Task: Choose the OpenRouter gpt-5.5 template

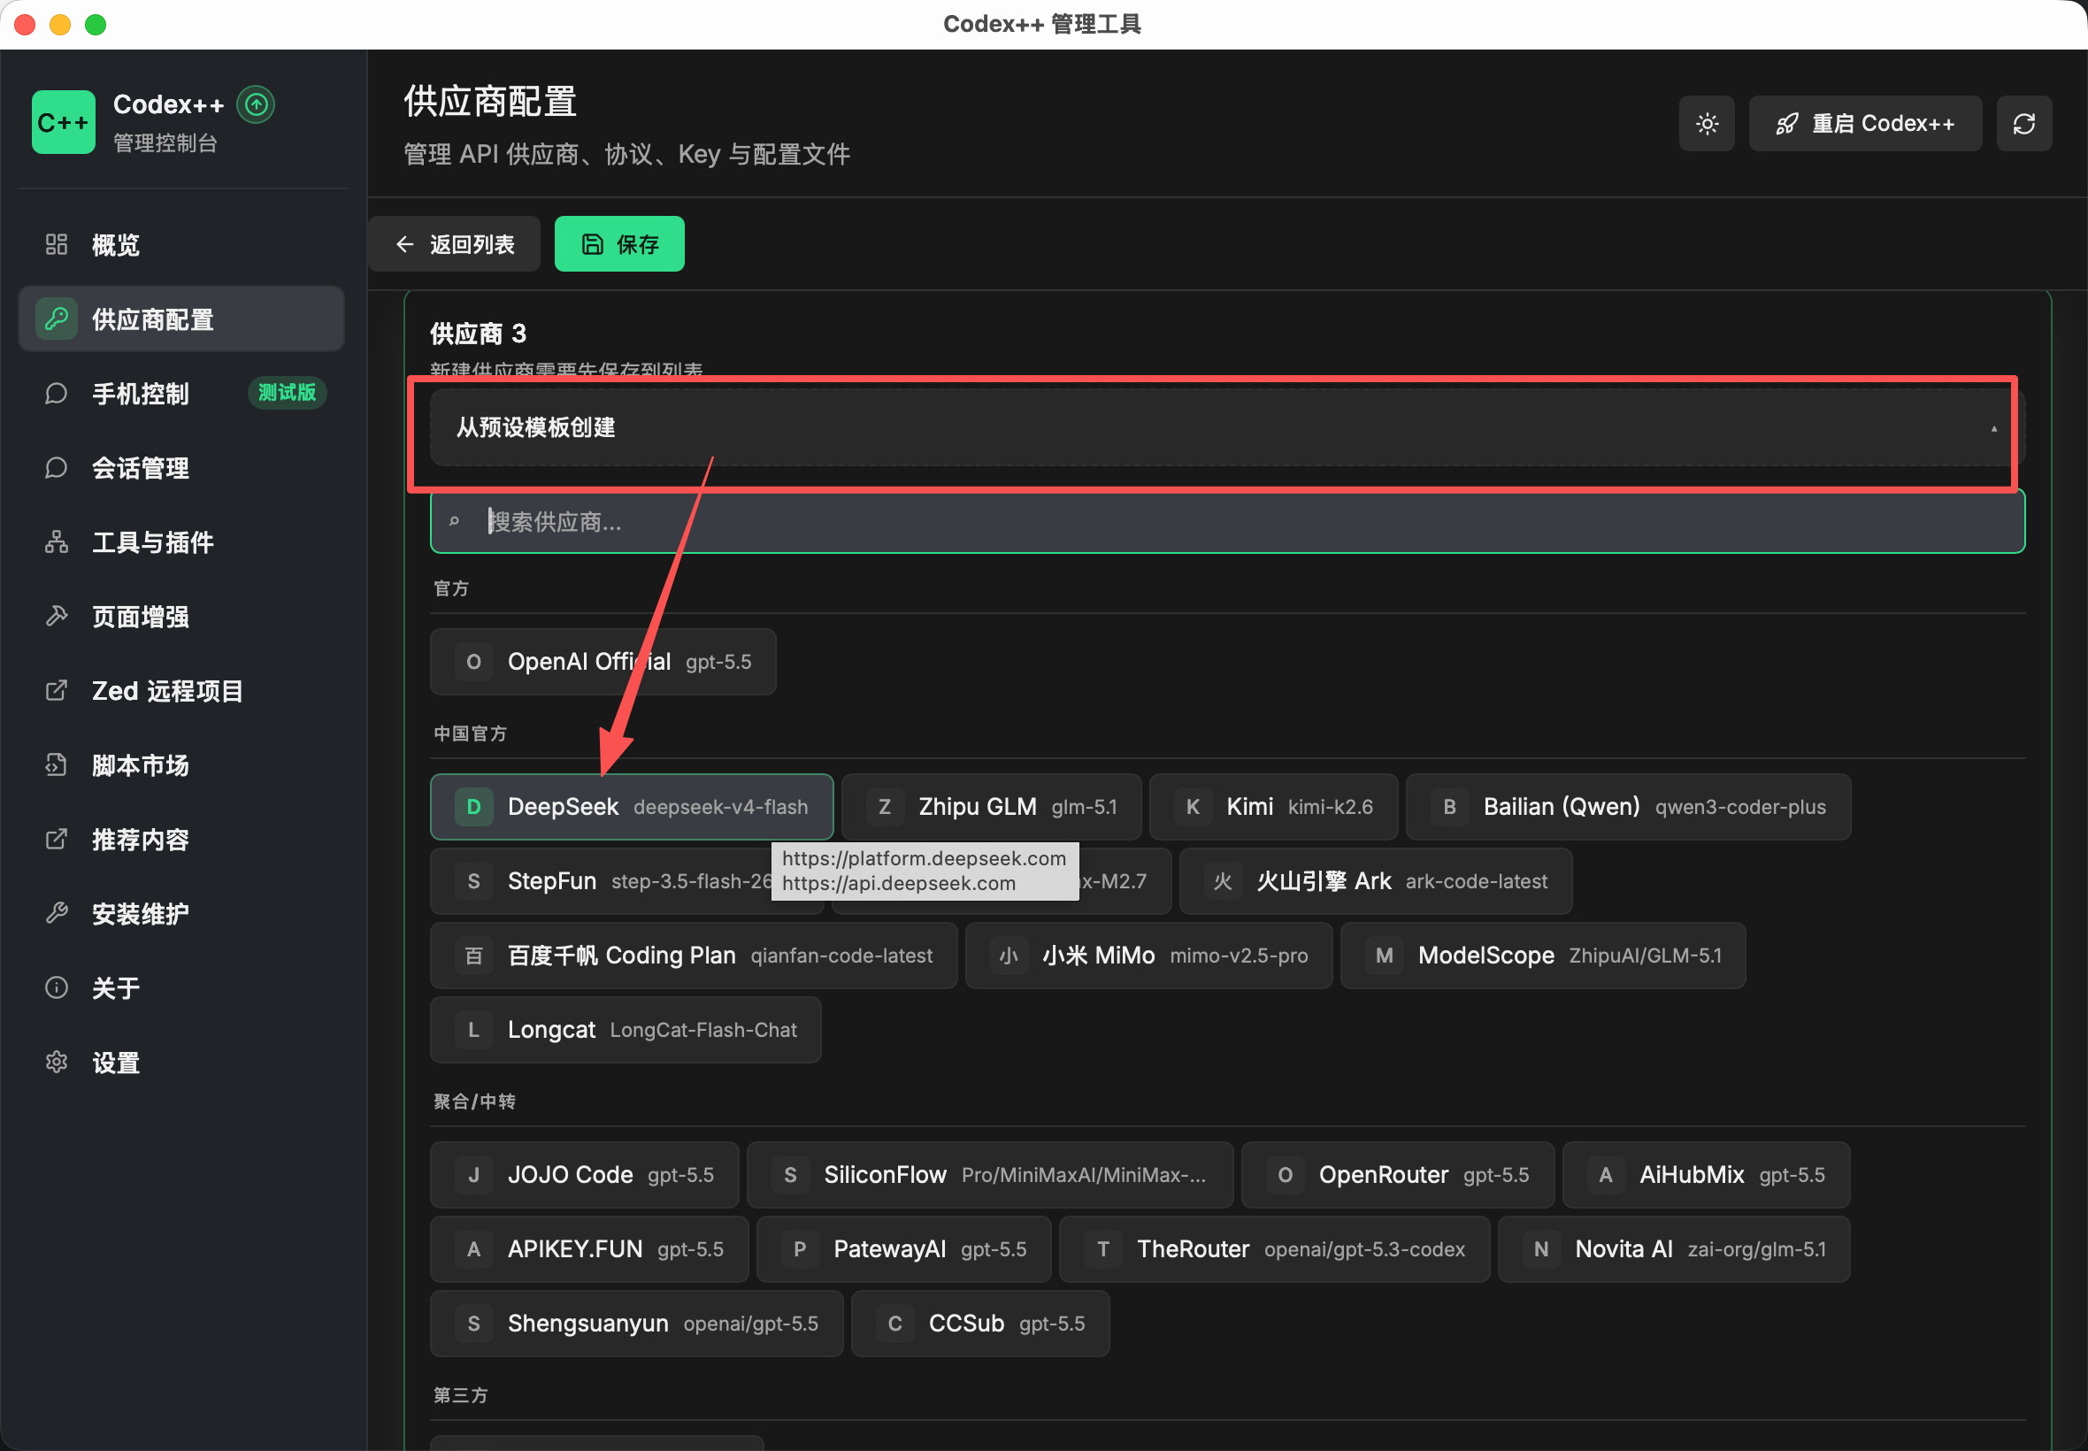Action: tap(1397, 1175)
